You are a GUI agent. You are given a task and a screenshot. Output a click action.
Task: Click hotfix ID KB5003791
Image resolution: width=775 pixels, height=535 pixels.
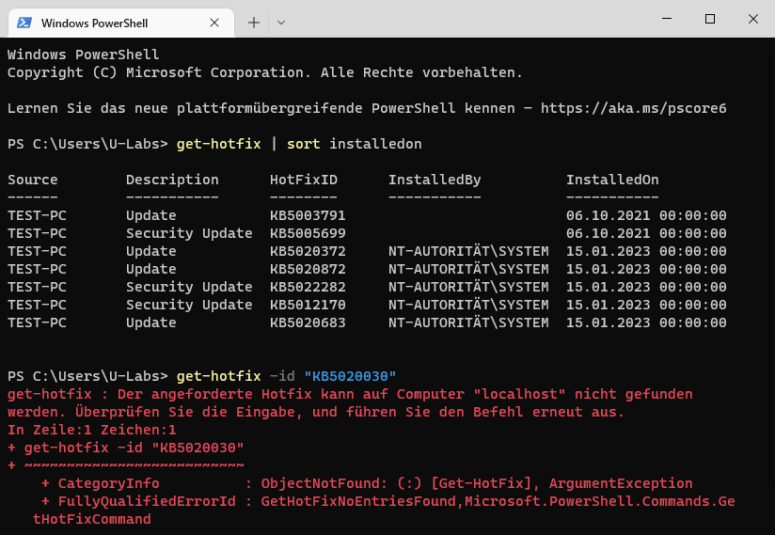coord(308,215)
